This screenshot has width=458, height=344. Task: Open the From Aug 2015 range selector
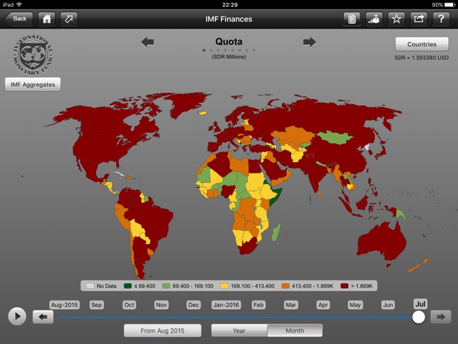(x=162, y=331)
